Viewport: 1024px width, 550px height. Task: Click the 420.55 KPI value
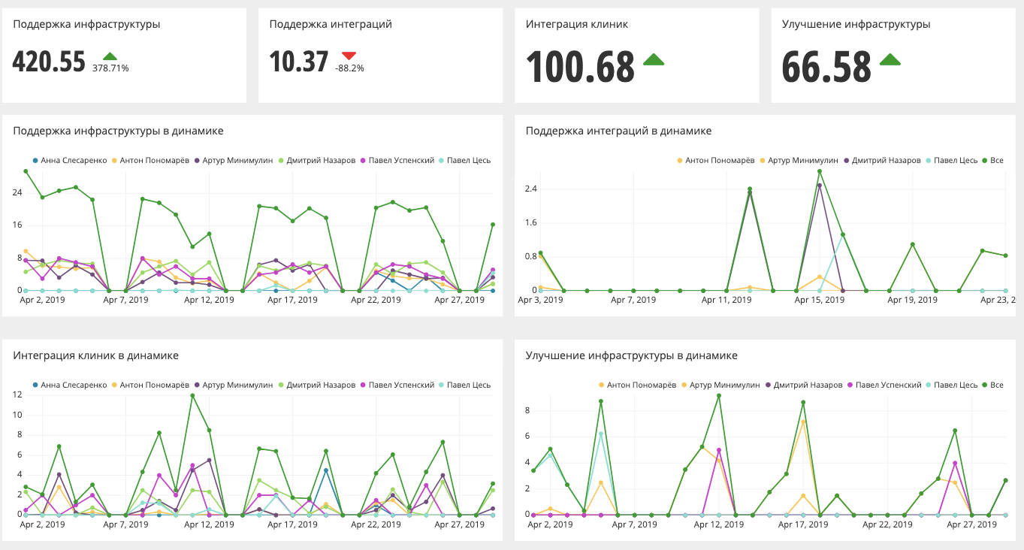coord(49,62)
